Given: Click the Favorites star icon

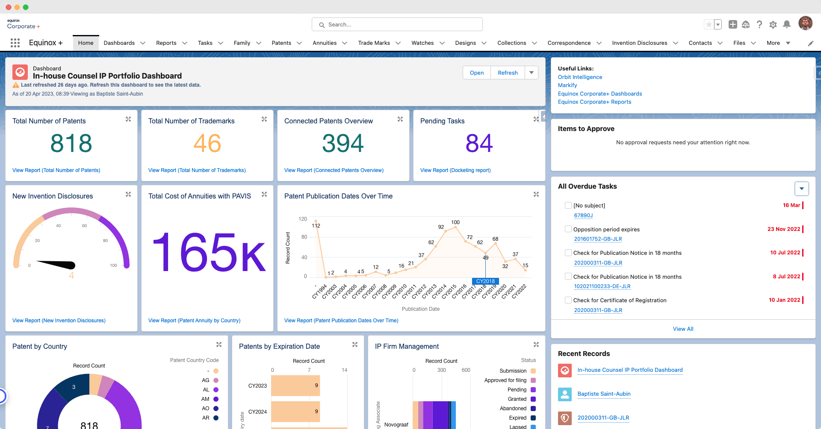Looking at the screenshot, I should (709, 25).
